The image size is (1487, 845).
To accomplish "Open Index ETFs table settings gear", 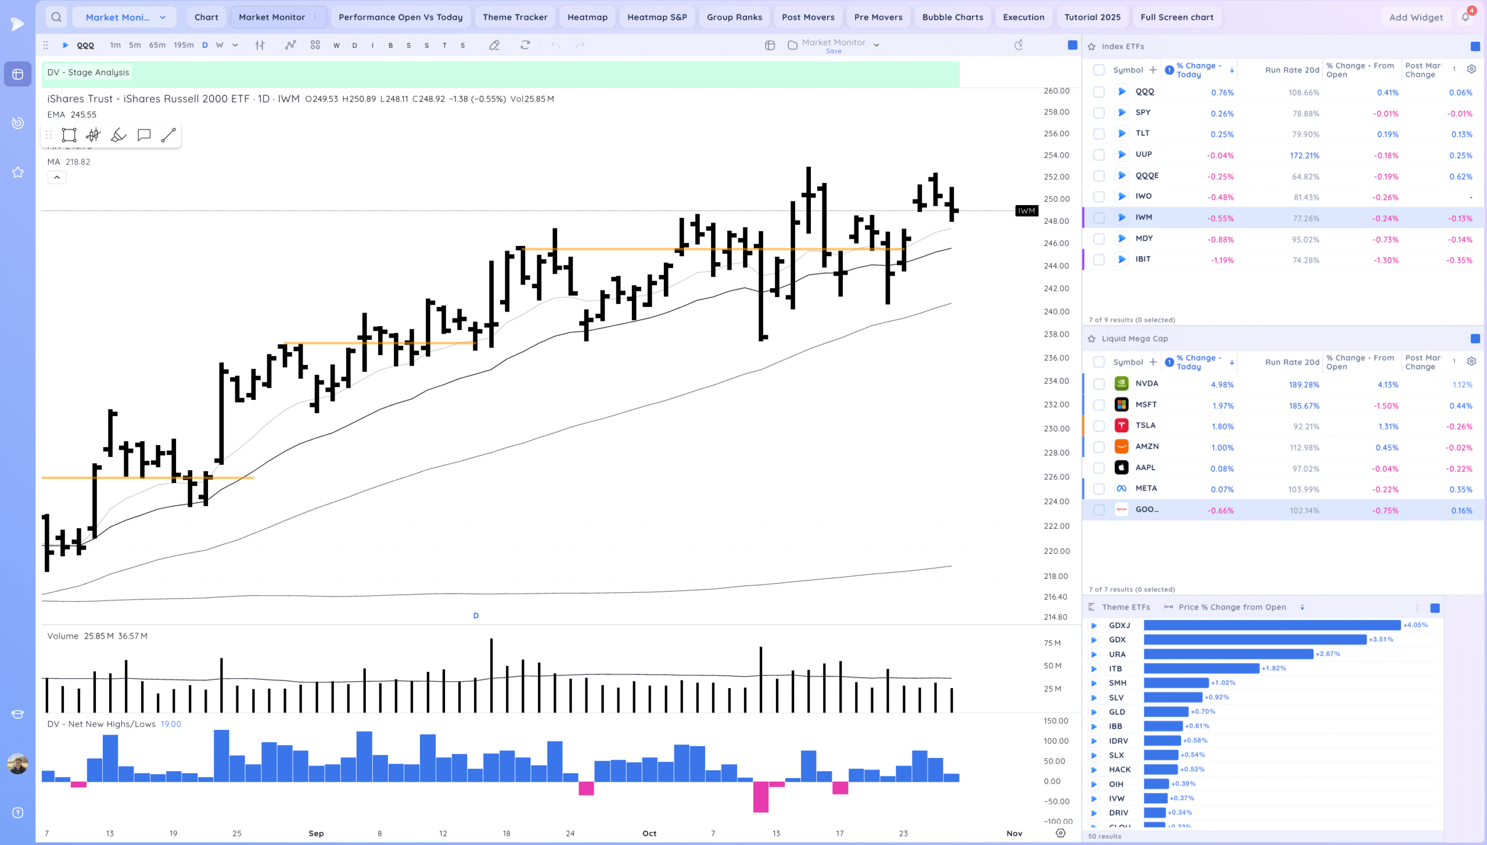I will click(1471, 69).
